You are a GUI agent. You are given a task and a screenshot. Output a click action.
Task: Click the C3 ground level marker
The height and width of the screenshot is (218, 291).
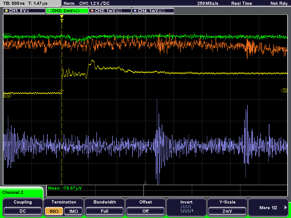[7, 47]
